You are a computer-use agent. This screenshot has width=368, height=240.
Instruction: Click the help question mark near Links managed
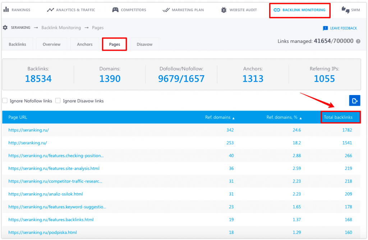click(358, 41)
